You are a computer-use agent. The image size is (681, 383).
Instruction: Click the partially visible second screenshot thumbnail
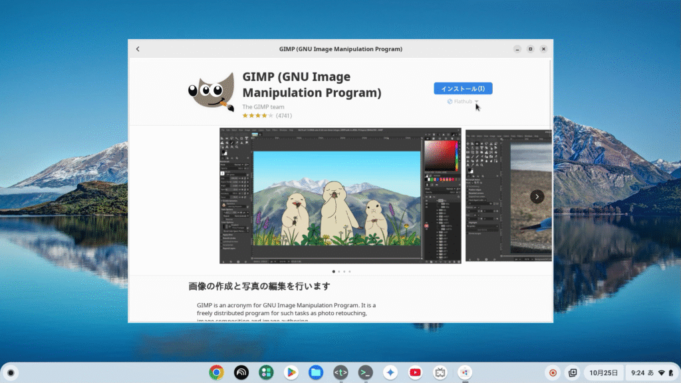(508, 196)
